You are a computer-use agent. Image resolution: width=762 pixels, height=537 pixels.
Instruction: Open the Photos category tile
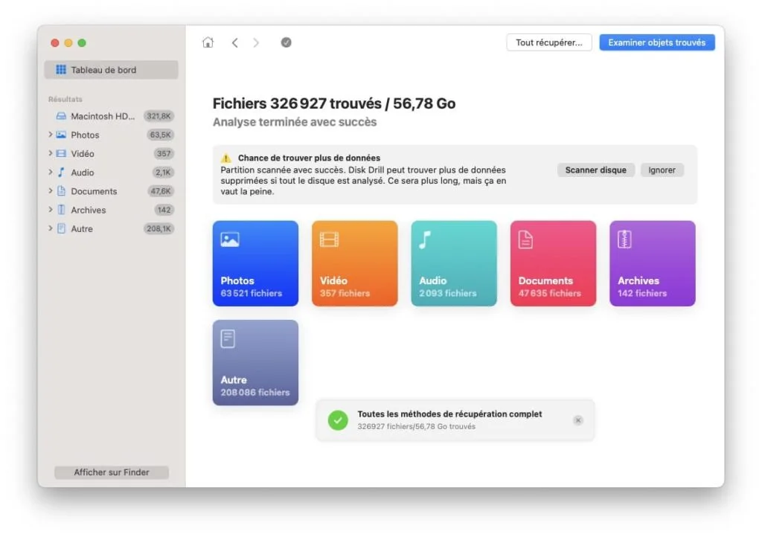(255, 263)
